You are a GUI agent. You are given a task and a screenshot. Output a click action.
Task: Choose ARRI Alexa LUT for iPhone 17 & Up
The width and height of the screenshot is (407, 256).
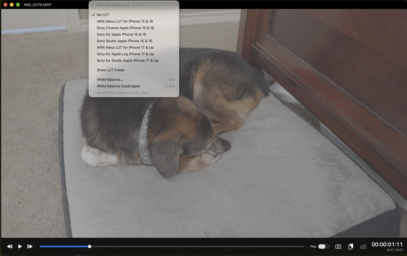point(134,48)
